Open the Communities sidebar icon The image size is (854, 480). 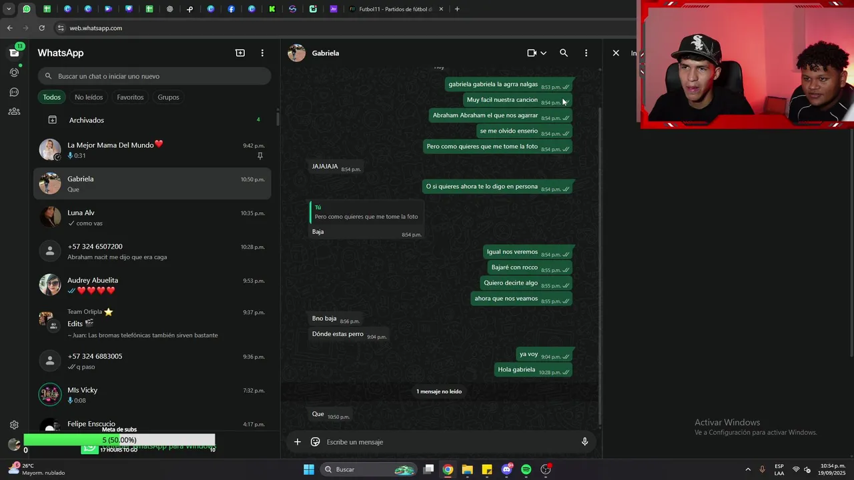tap(14, 111)
